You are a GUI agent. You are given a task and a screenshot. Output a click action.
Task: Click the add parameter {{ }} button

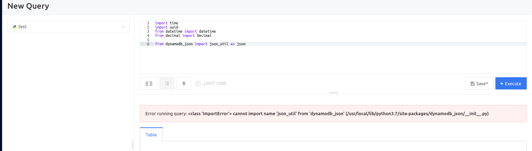pyautogui.click(x=149, y=84)
